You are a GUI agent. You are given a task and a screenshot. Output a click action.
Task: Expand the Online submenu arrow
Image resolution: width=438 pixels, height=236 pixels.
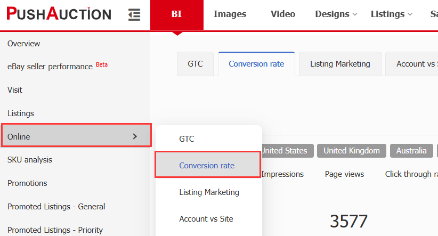(135, 136)
